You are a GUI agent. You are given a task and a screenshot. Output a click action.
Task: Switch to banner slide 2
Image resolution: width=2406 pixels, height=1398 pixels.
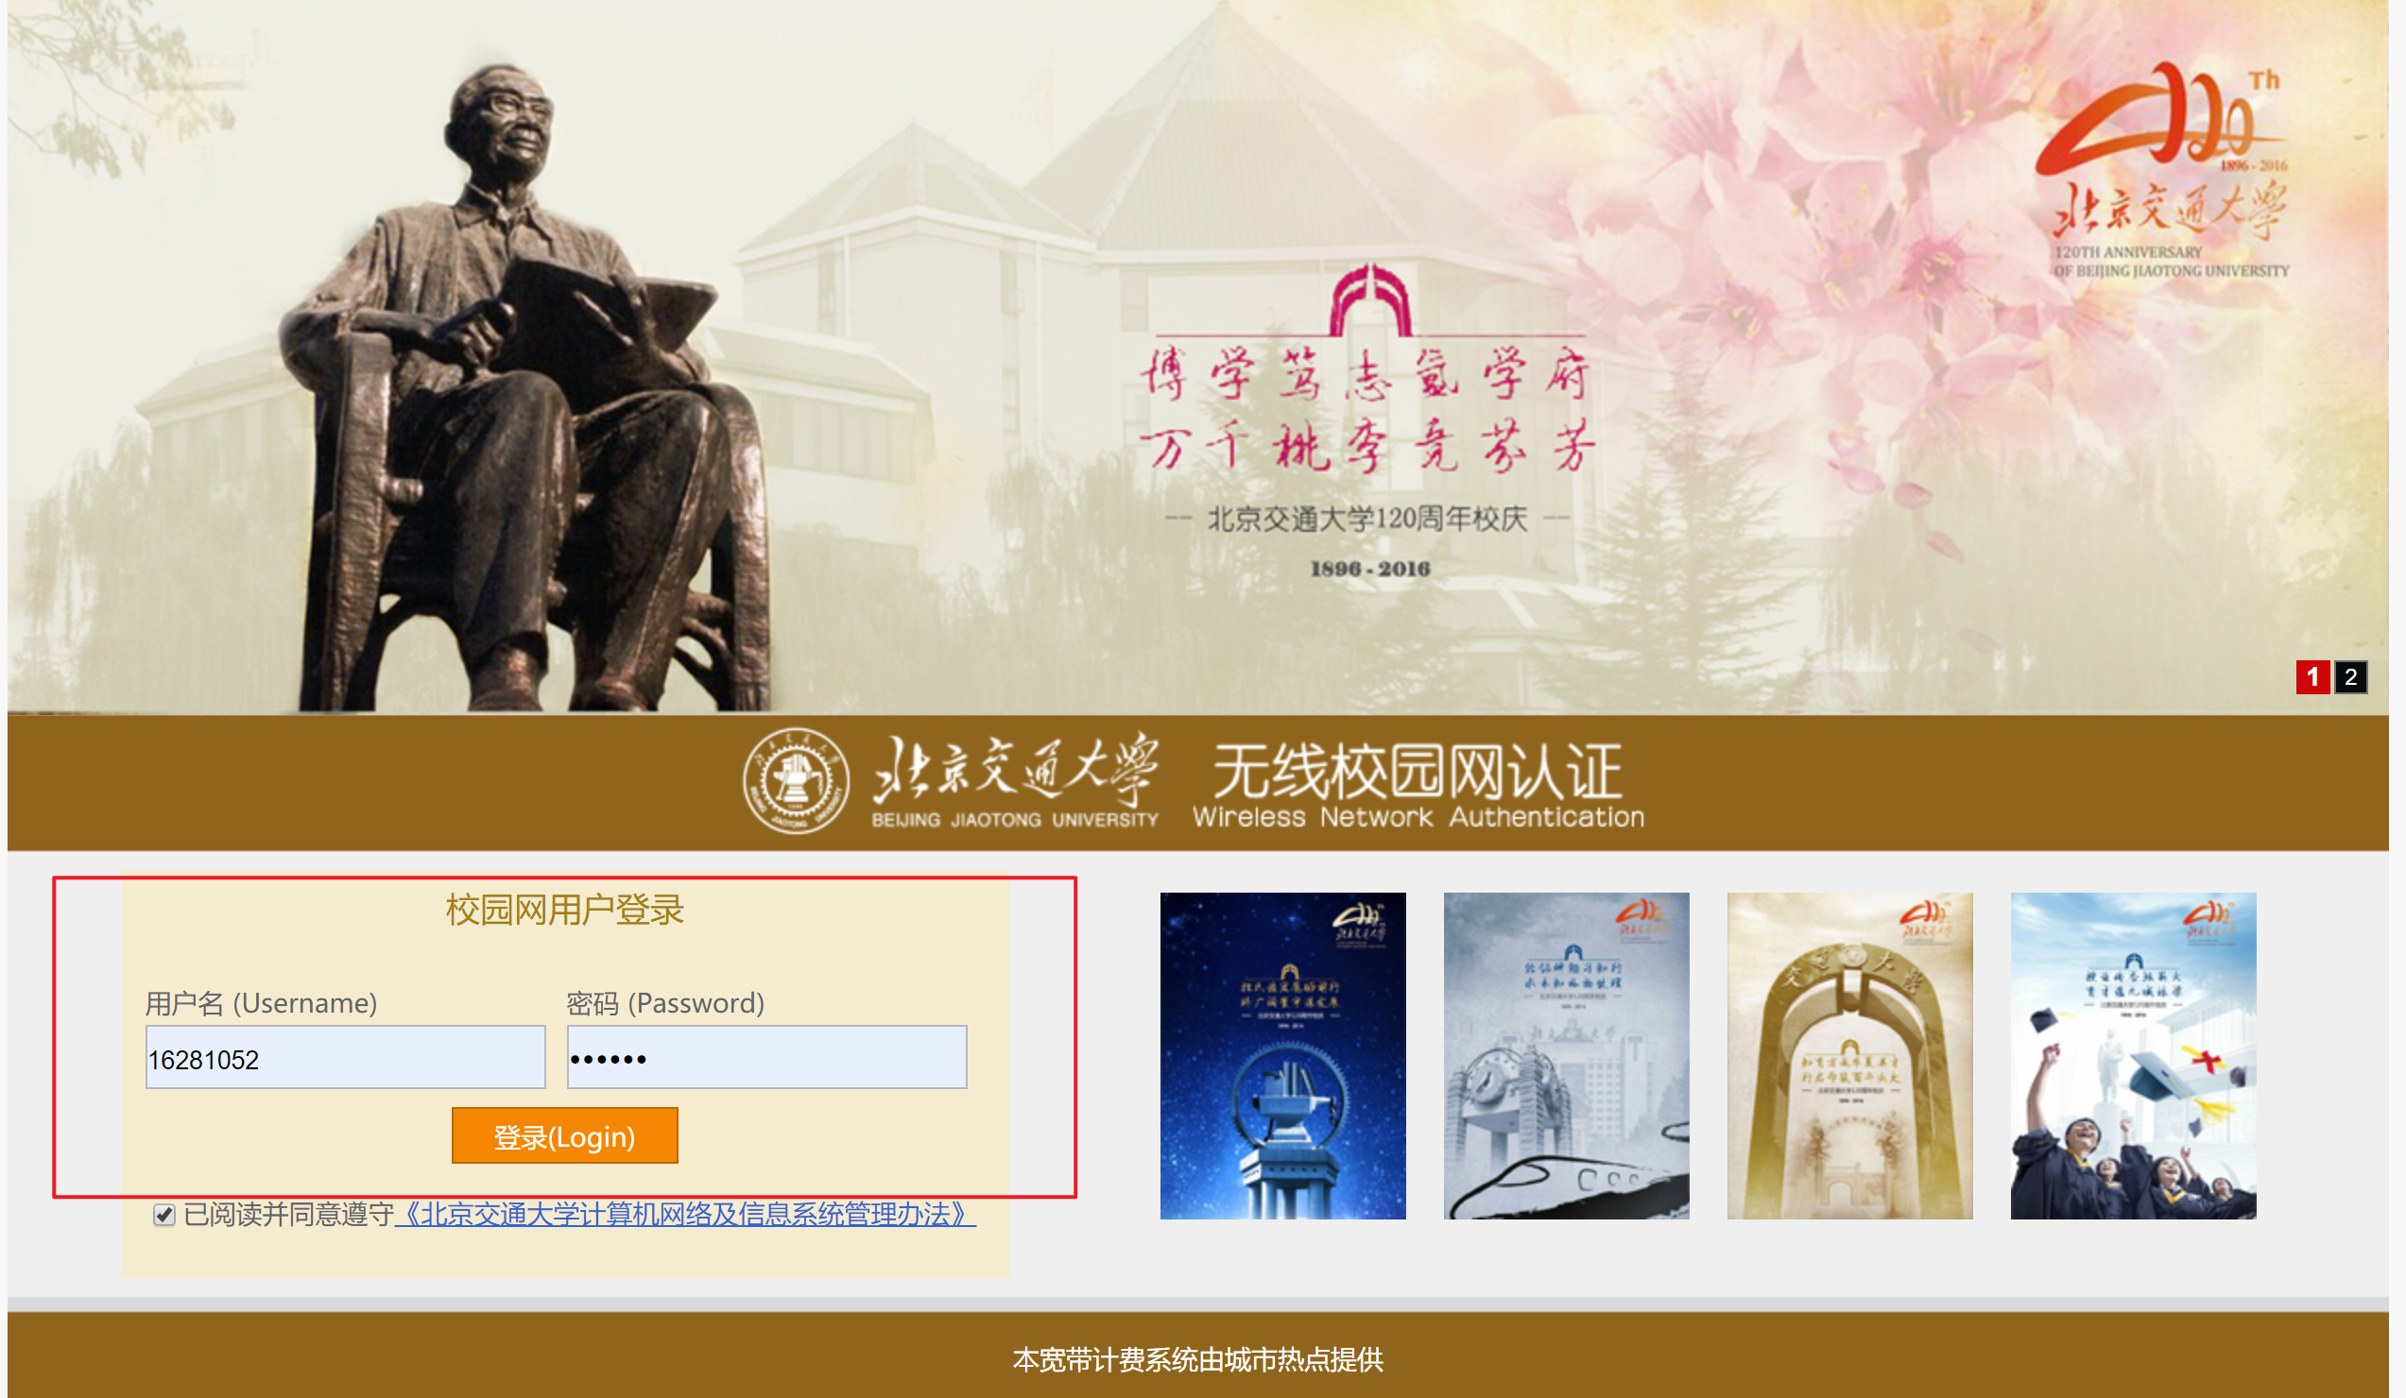coord(2349,676)
